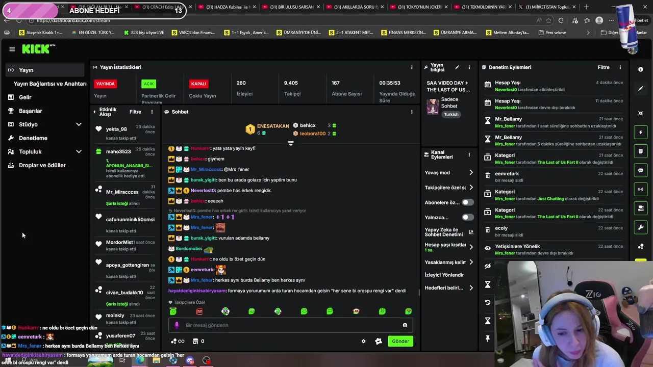653x367 pixels.
Task: Click the Sadece Sohbet category thumbnail
Action: pyautogui.click(x=433, y=107)
